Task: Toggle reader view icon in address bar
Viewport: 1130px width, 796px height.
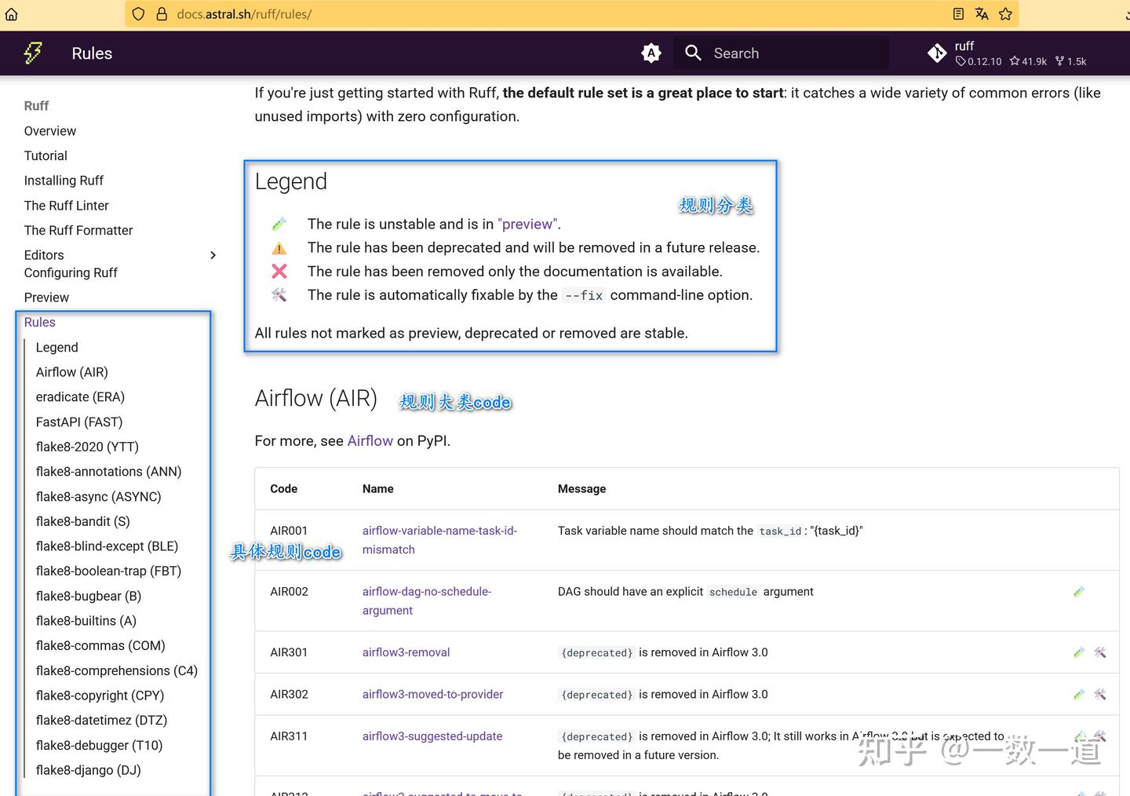Action: pyautogui.click(x=958, y=14)
